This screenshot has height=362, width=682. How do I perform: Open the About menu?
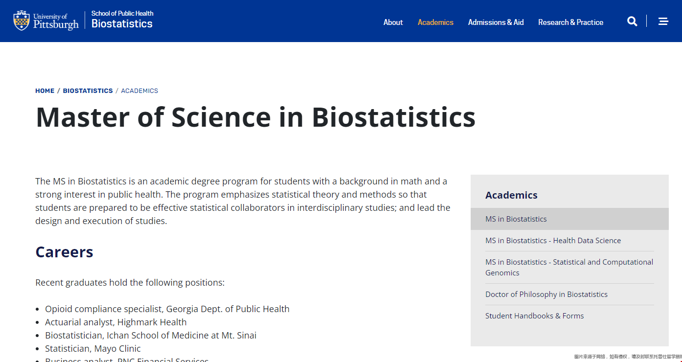pyautogui.click(x=393, y=22)
